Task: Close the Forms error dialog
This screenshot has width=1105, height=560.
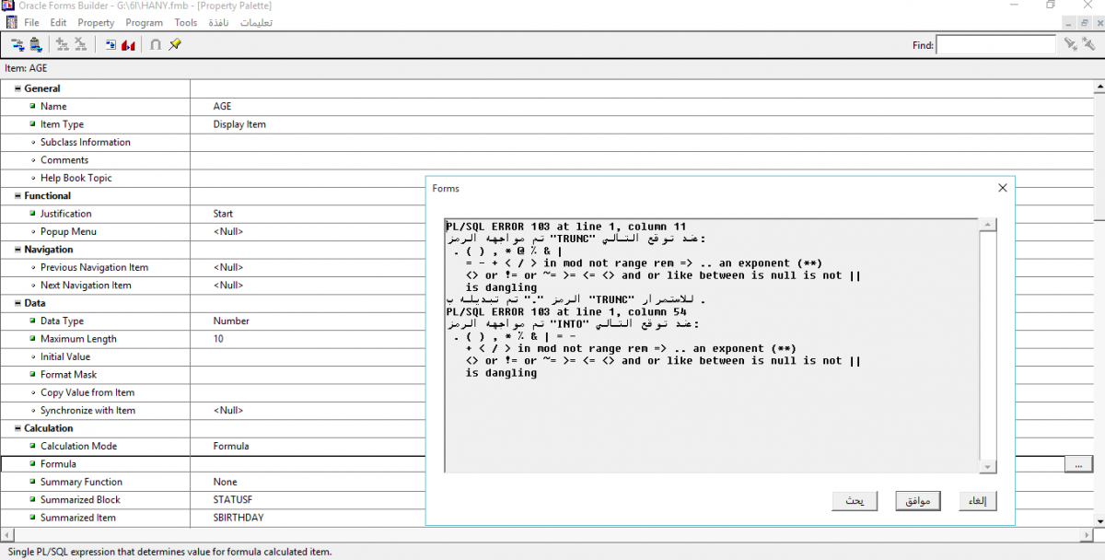Action: coord(1002,188)
